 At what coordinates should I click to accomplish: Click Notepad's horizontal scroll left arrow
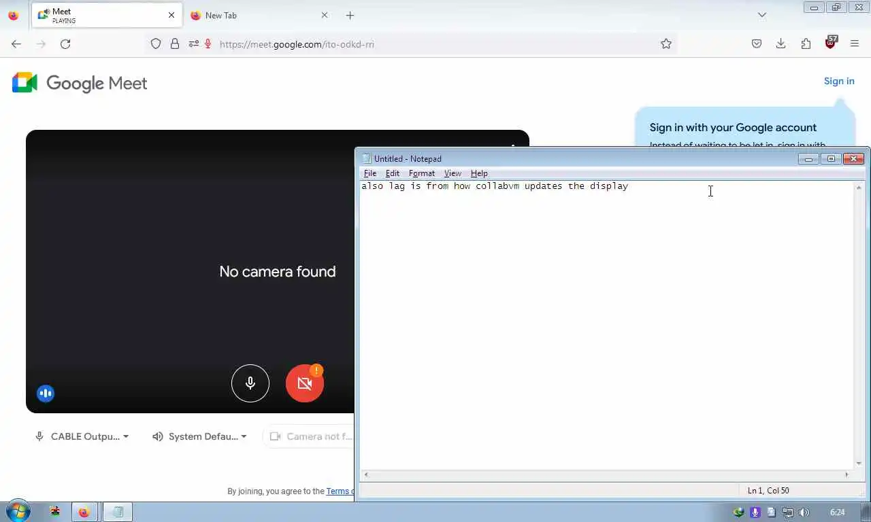[x=366, y=474]
